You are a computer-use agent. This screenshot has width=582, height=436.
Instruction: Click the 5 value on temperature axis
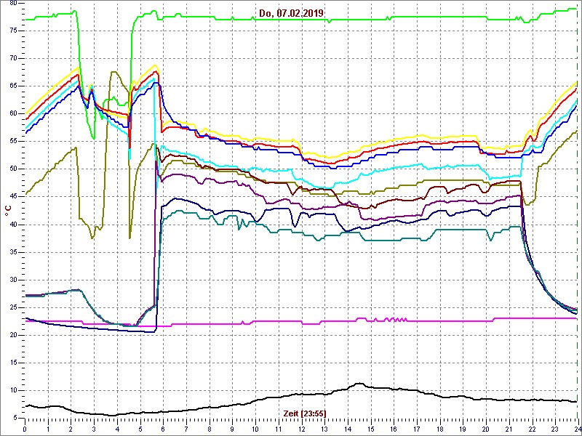(x=16, y=417)
